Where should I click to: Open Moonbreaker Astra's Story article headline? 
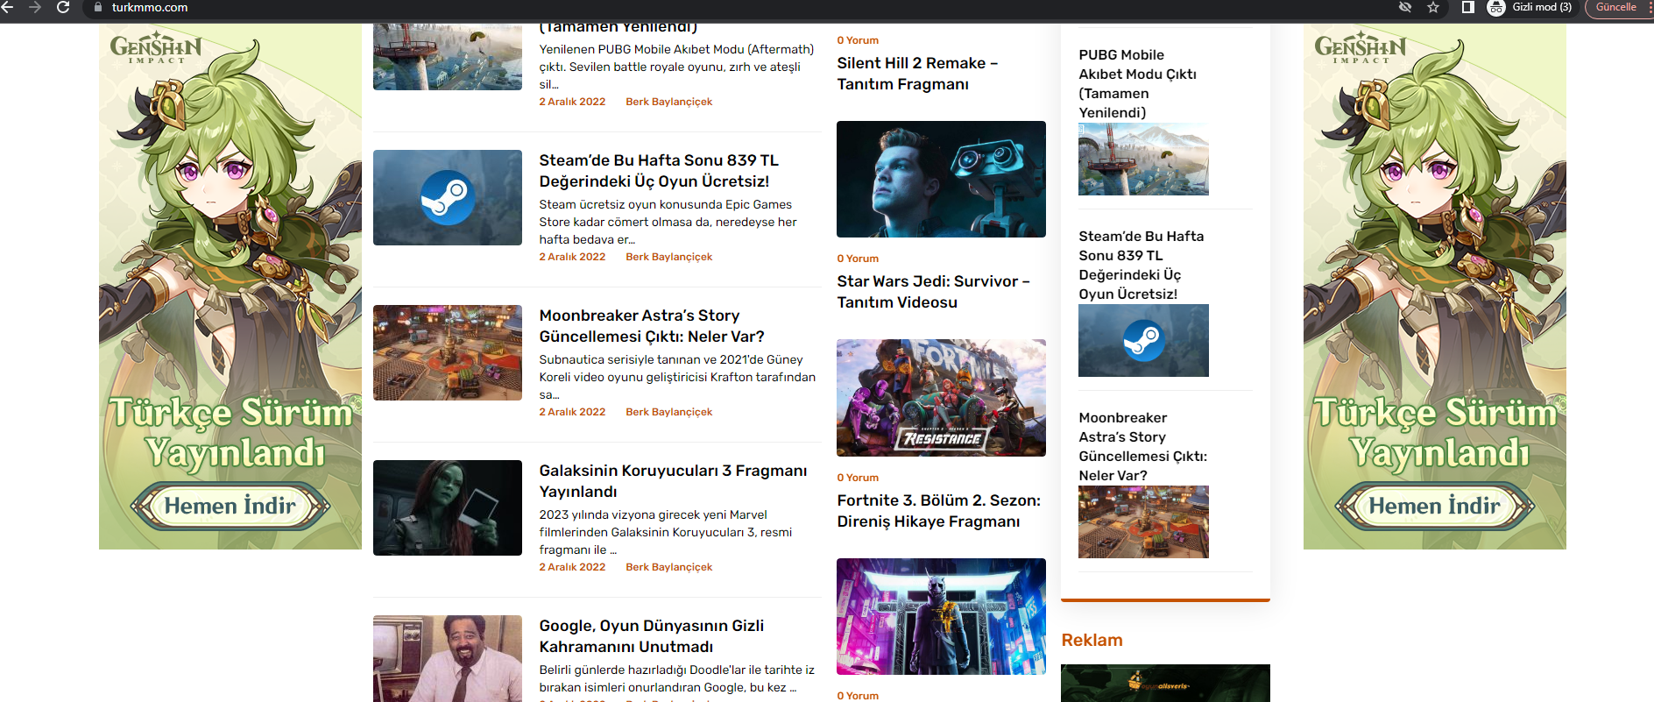point(652,326)
